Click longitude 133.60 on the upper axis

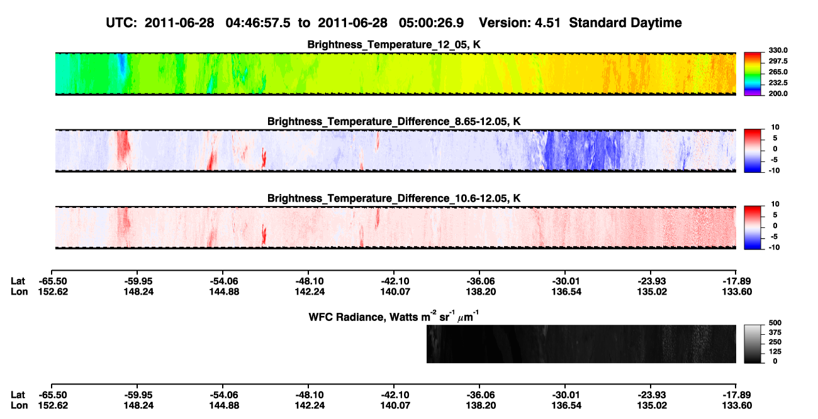pyautogui.click(x=736, y=291)
